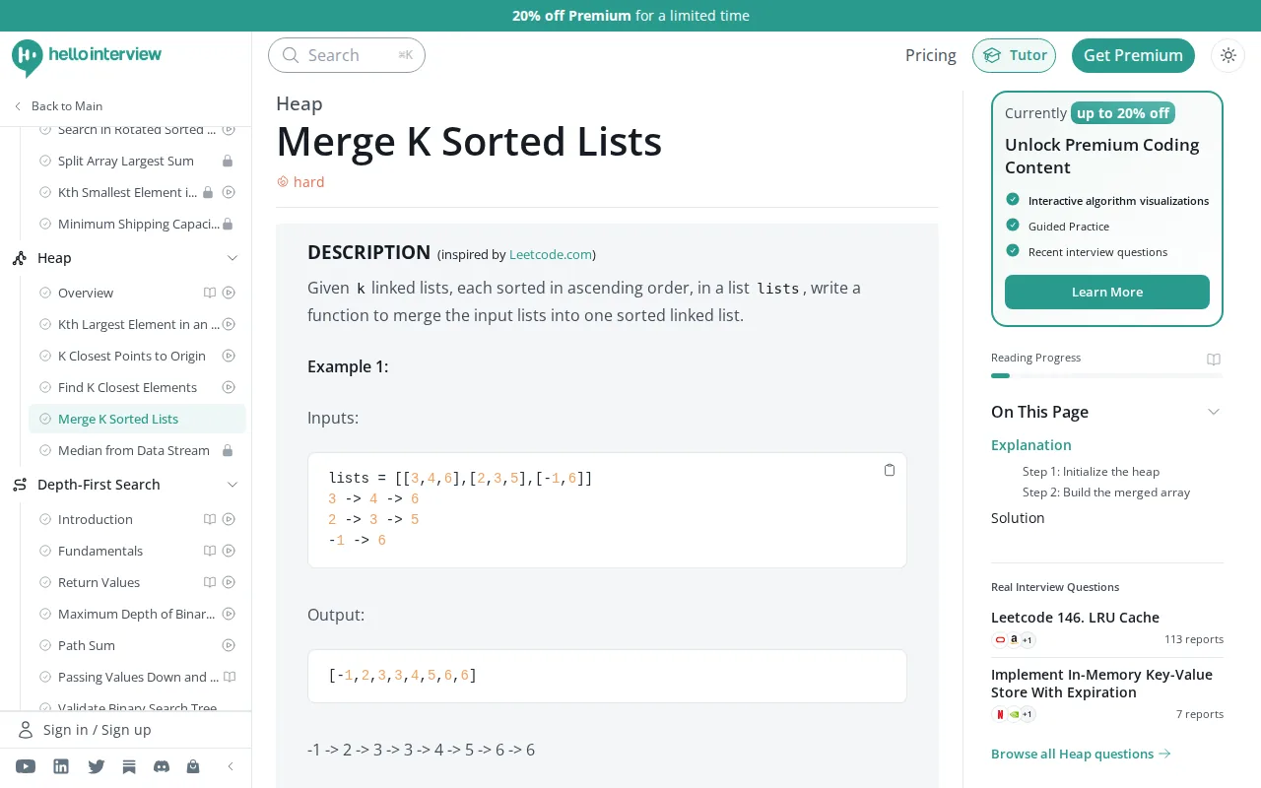Collapse the Heap section
This screenshot has height=788, width=1261.
click(x=232, y=258)
